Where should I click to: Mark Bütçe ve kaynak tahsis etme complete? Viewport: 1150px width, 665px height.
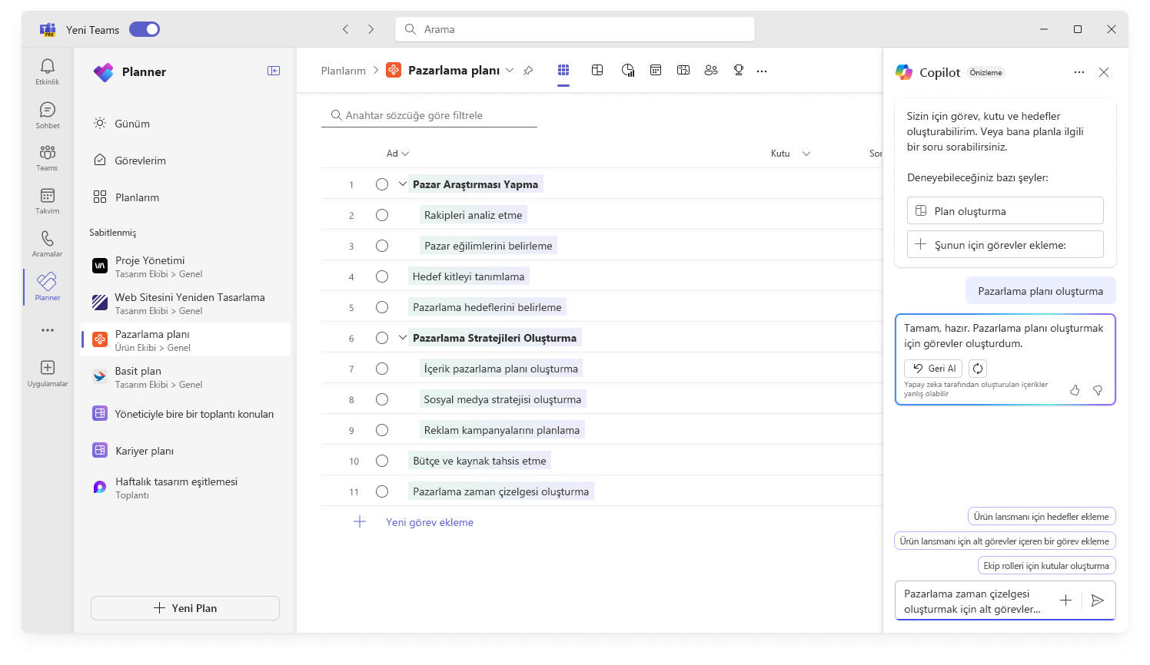pos(382,461)
